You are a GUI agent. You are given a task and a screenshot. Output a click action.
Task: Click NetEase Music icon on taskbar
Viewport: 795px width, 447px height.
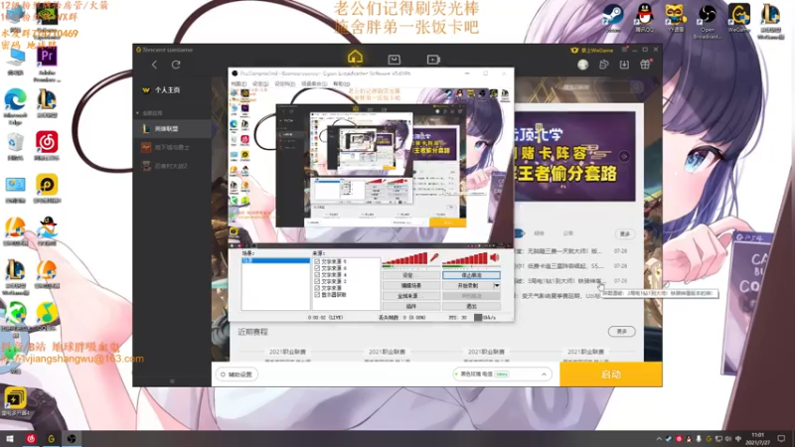31,439
